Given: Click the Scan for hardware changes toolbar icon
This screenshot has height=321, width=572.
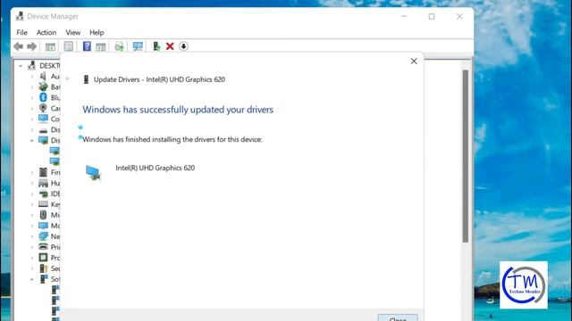Looking at the screenshot, I should (119, 46).
